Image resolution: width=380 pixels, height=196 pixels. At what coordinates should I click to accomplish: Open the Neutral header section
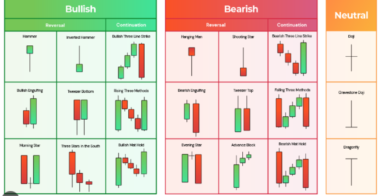coord(351,16)
